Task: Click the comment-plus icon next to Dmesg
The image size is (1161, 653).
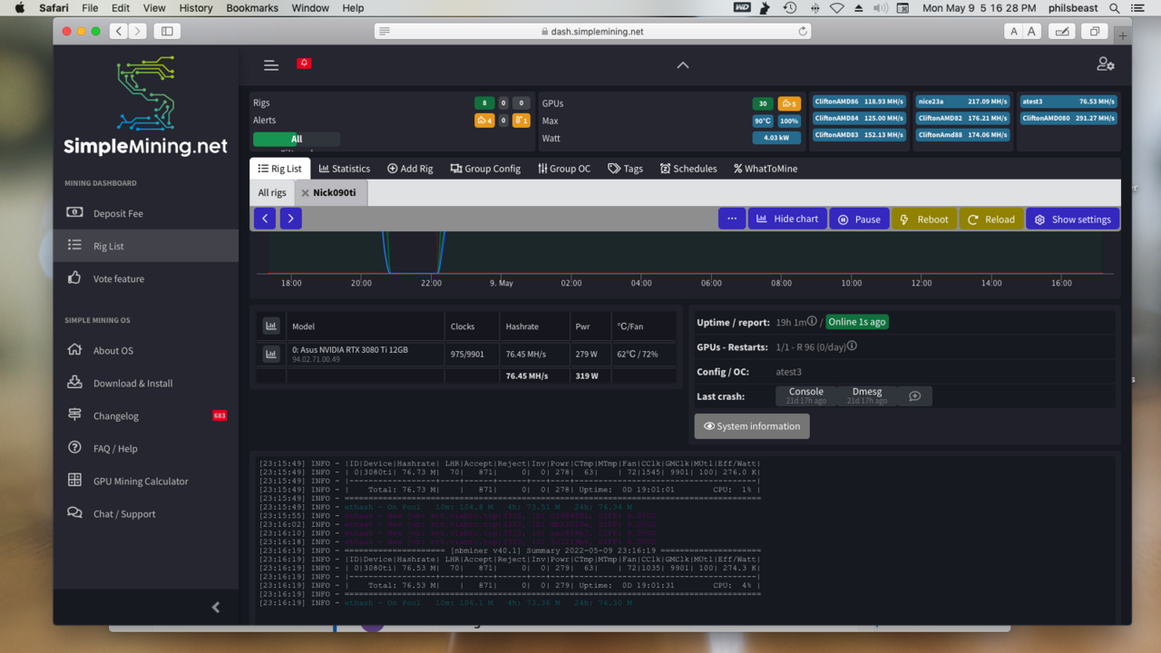Action: click(914, 396)
